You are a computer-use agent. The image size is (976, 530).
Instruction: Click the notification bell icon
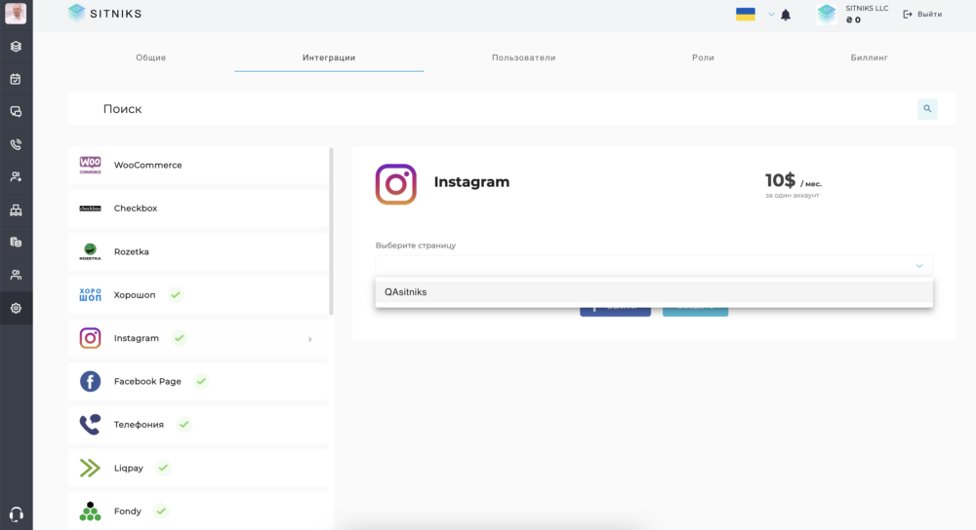786,15
